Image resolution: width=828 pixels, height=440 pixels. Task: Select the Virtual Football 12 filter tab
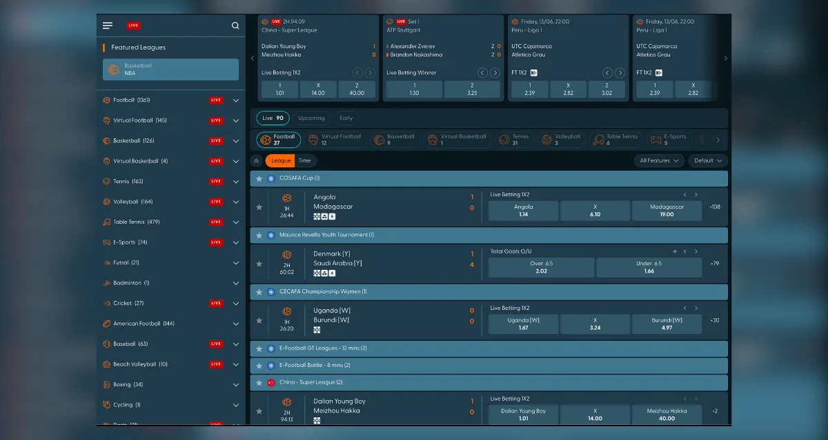335,140
